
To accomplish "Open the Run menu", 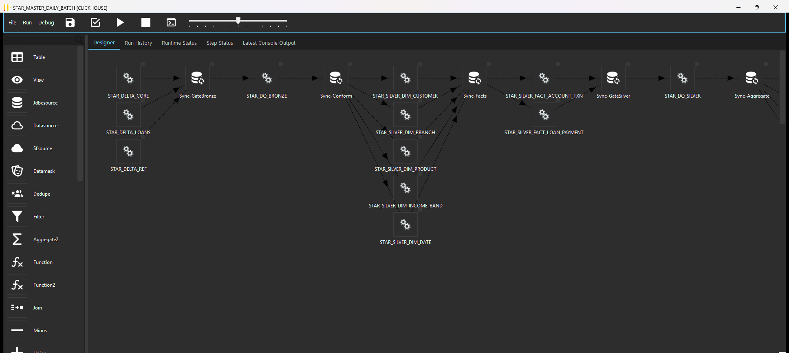I will click(x=27, y=22).
